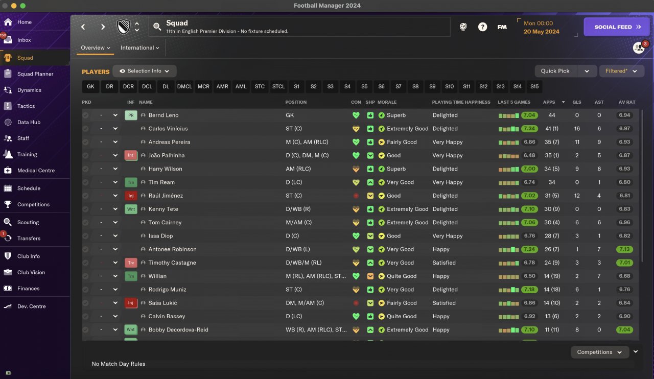Select the STCL position filter button
The image size is (654, 379).
click(x=278, y=87)
